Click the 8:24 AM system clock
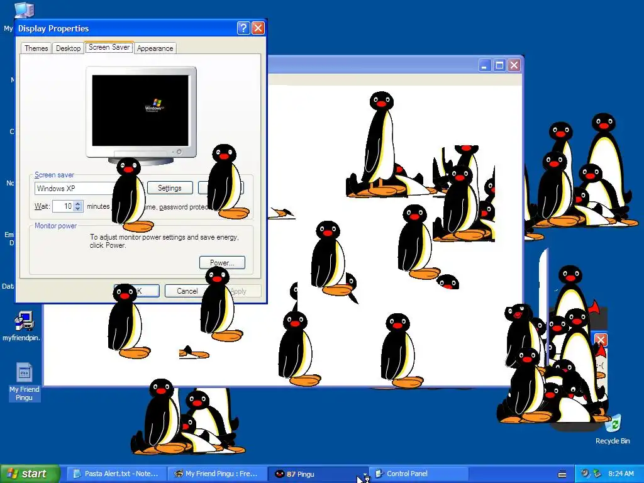 [621, 474]
